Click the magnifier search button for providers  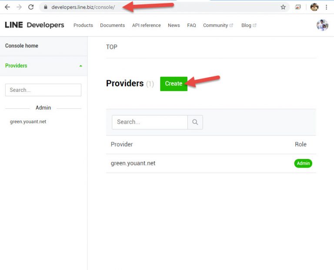[195, 122]
